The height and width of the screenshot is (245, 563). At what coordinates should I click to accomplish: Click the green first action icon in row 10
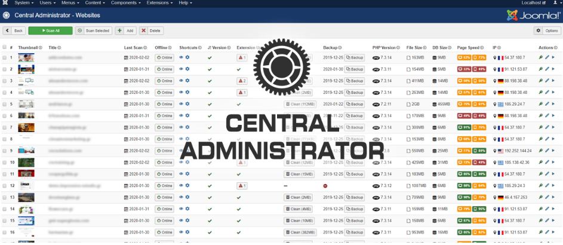(x=541, y=162)
